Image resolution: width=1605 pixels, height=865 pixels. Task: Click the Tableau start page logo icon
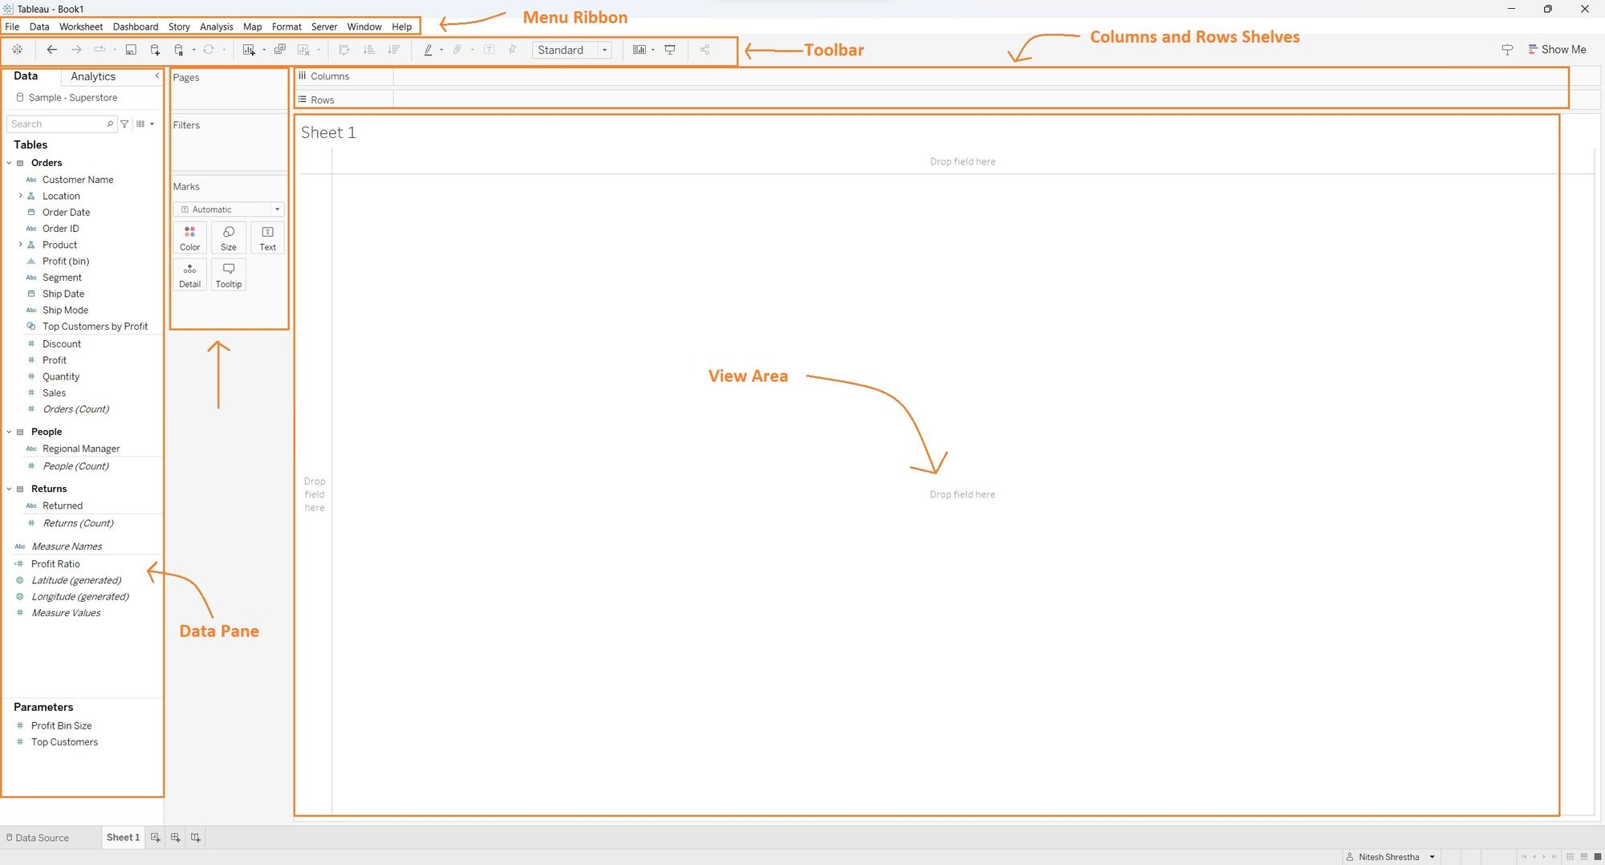point(17,50)
